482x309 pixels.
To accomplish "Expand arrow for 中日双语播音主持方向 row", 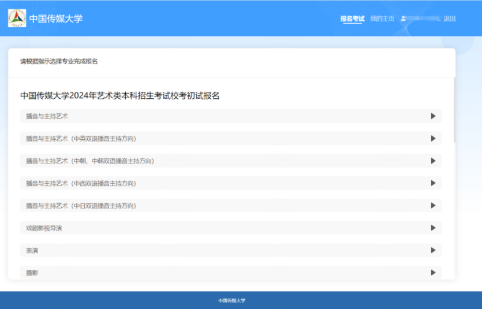I will [433, 206].
